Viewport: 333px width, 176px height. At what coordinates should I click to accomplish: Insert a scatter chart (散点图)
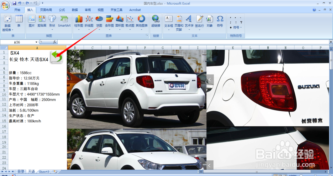coord(130,22)
